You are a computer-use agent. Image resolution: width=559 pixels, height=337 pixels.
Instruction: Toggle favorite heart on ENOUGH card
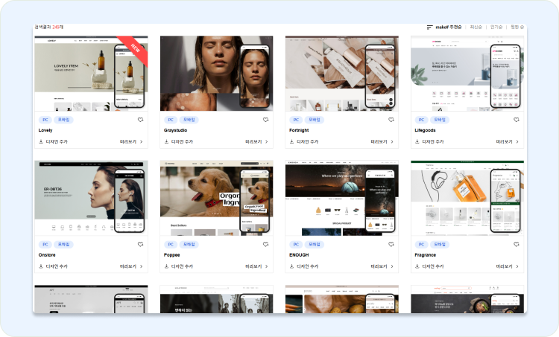click(391, 244)
